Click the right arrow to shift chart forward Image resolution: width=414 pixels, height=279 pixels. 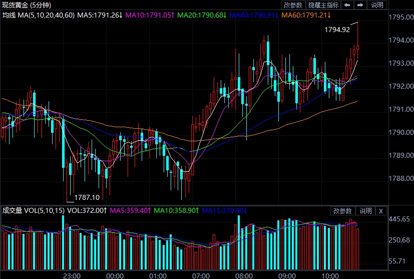(360, 5)
